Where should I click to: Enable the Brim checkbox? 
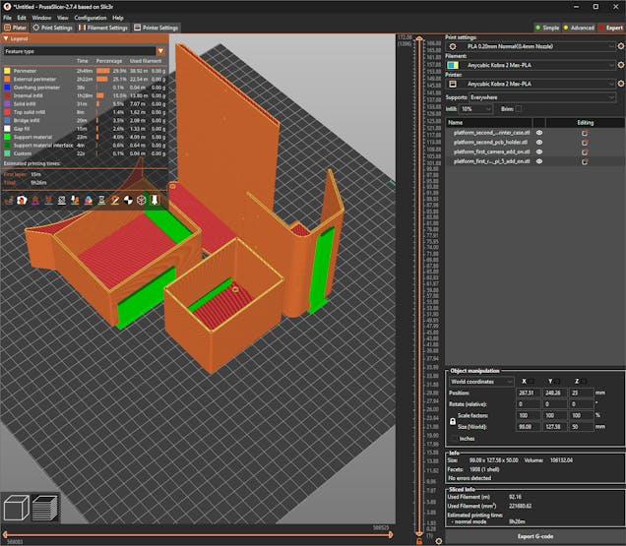tap(519, 108)
